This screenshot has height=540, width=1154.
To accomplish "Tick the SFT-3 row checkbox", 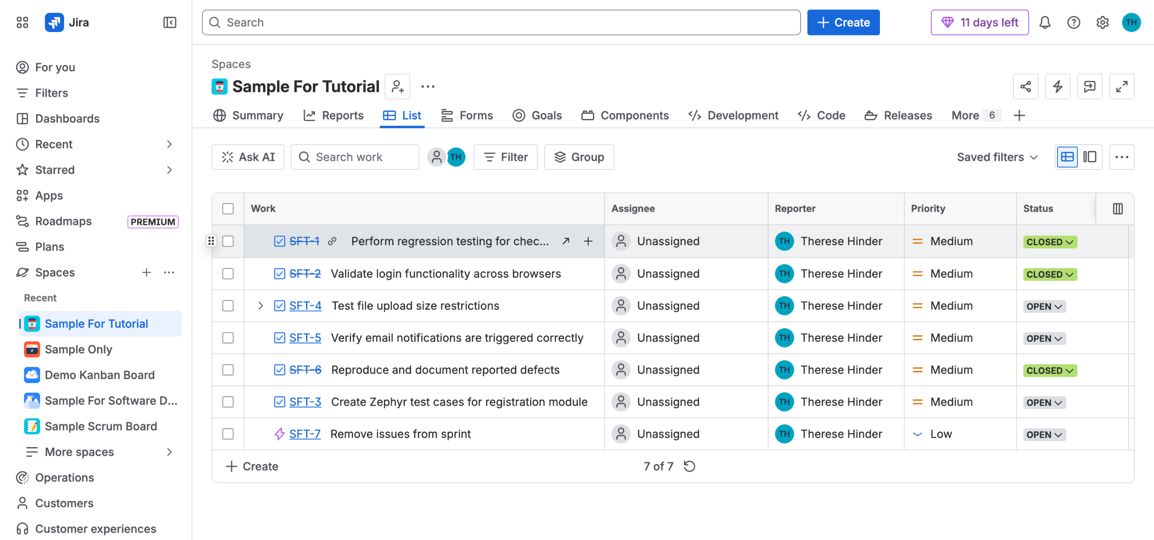I will click(228, 402).
